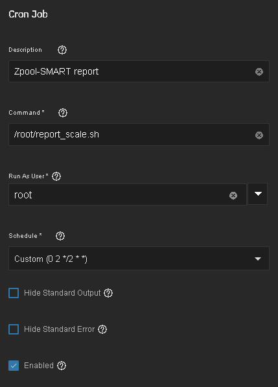The height and width of the screenshot is (387, 278).
Task: Click the Schedule dropdown arrow indicator
Action: (x=258, y=259)
